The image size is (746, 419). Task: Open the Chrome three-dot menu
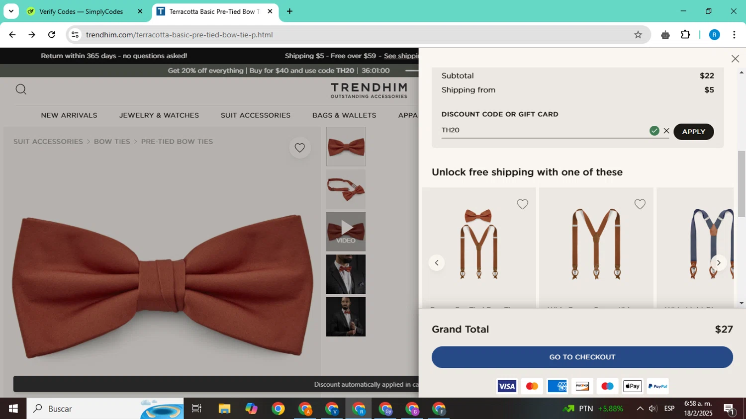point(734,35)
